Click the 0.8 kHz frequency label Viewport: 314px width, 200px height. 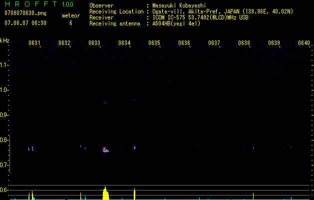point(4,140)
